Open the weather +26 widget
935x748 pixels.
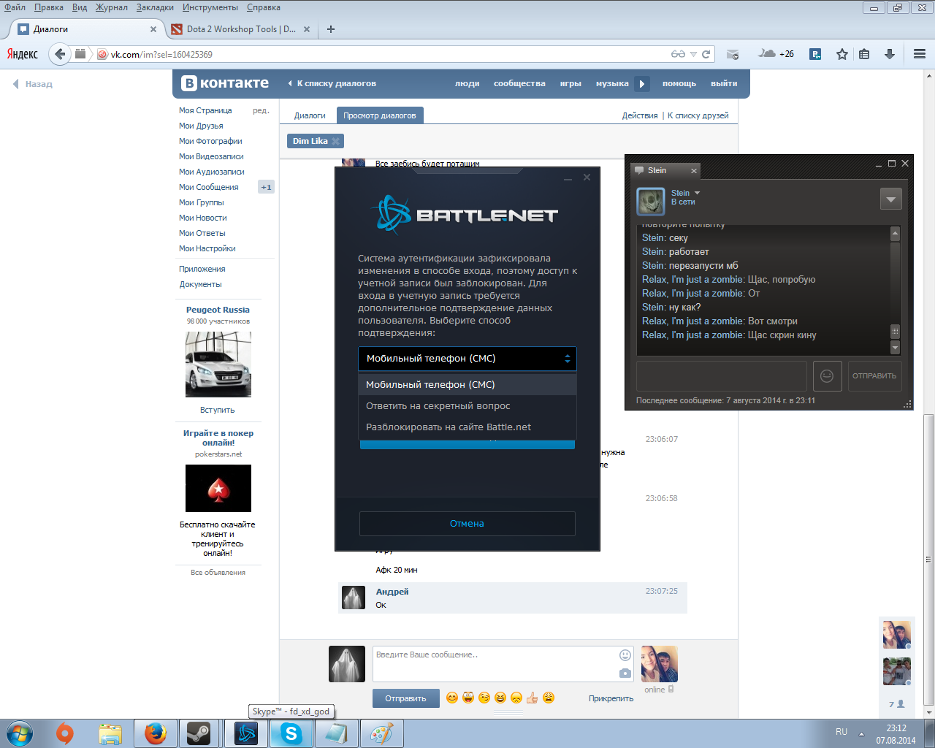click(776, 54)
